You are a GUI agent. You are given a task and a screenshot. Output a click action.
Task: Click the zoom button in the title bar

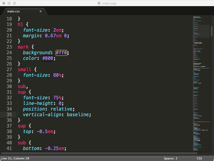[14, 3]
